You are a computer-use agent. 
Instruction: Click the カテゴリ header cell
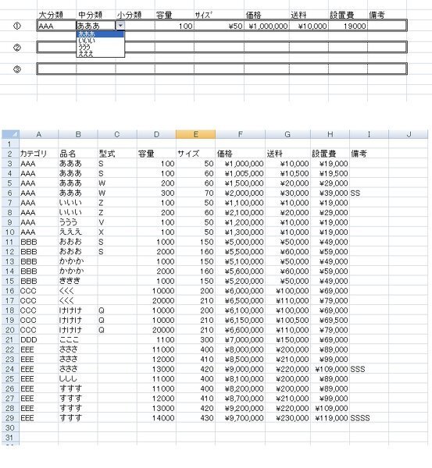pos(38,154)
